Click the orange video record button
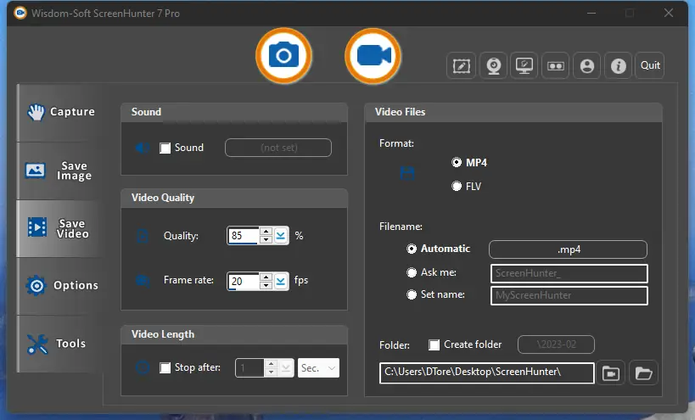 pos(373,56)
